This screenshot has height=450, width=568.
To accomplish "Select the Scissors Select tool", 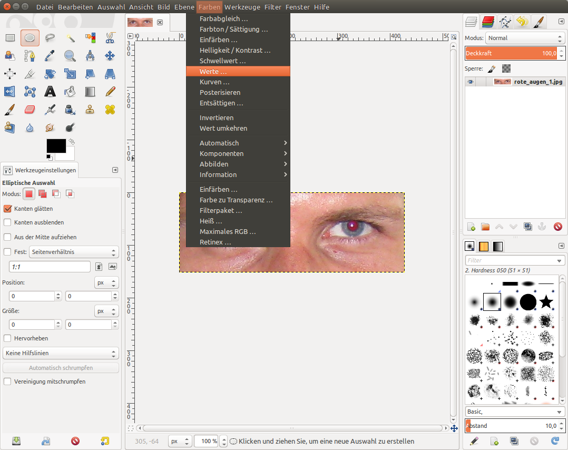I will coord(110,37).
